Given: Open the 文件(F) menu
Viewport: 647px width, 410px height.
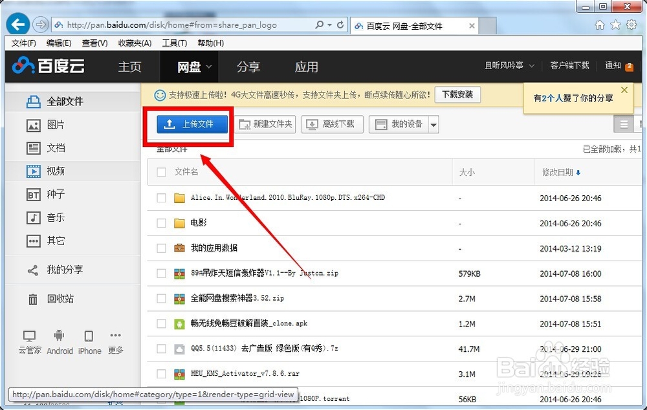Looking at the screenshot, I should pos(23,43).
